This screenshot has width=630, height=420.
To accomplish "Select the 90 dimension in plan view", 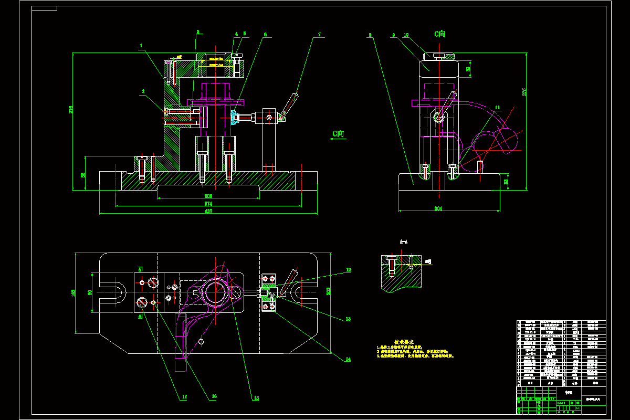I will [90, 292].
